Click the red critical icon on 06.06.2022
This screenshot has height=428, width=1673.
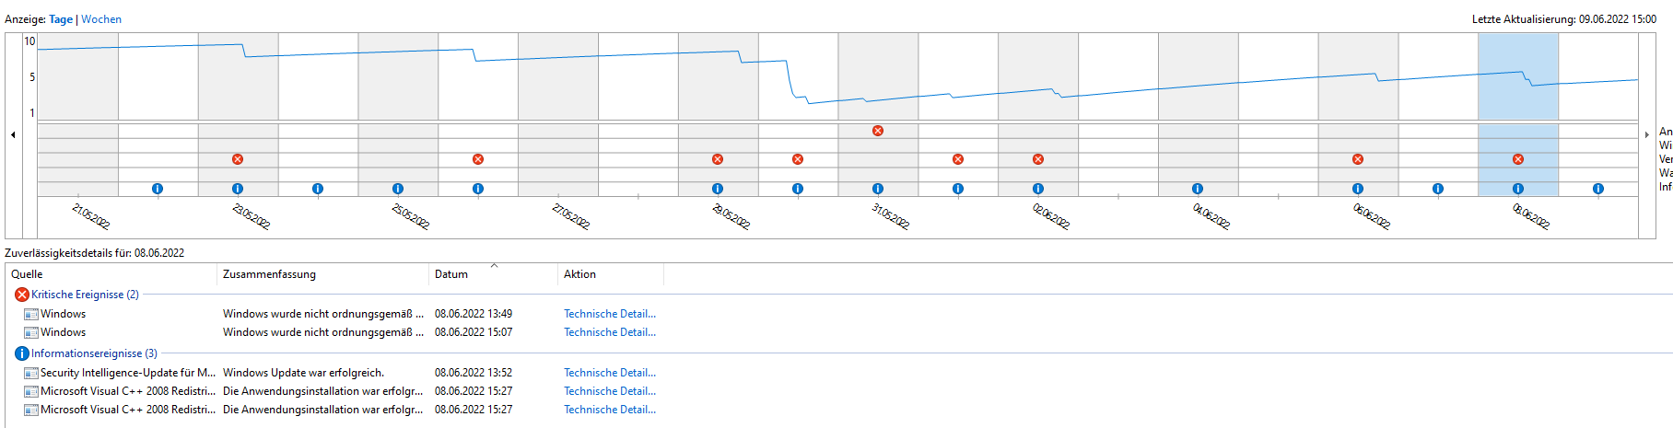[x=1358, y=159]
